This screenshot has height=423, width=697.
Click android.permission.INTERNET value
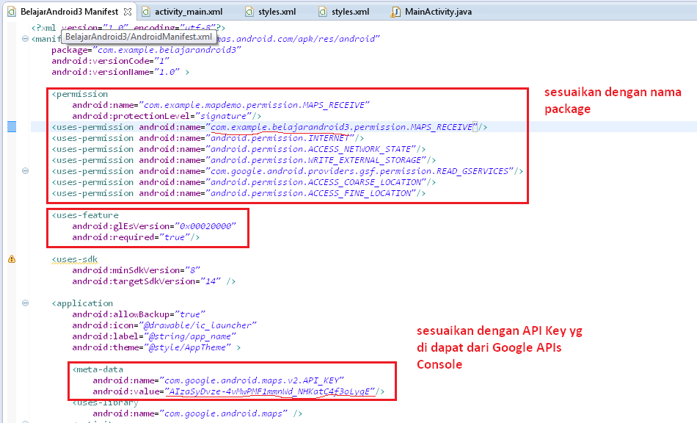280,138
